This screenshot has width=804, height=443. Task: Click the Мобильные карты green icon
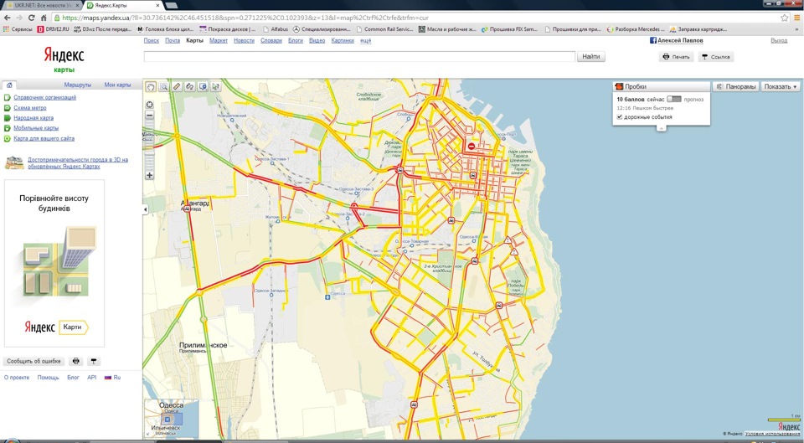pos(8,128)
